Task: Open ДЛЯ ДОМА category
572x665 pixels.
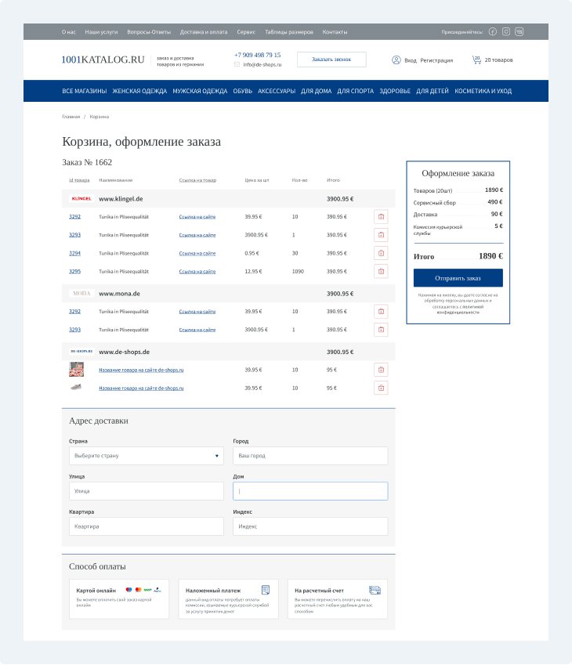Action: click(x=316, y=91)
